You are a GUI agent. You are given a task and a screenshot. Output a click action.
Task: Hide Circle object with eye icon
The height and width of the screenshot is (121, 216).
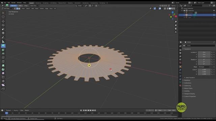click(214, 15)
